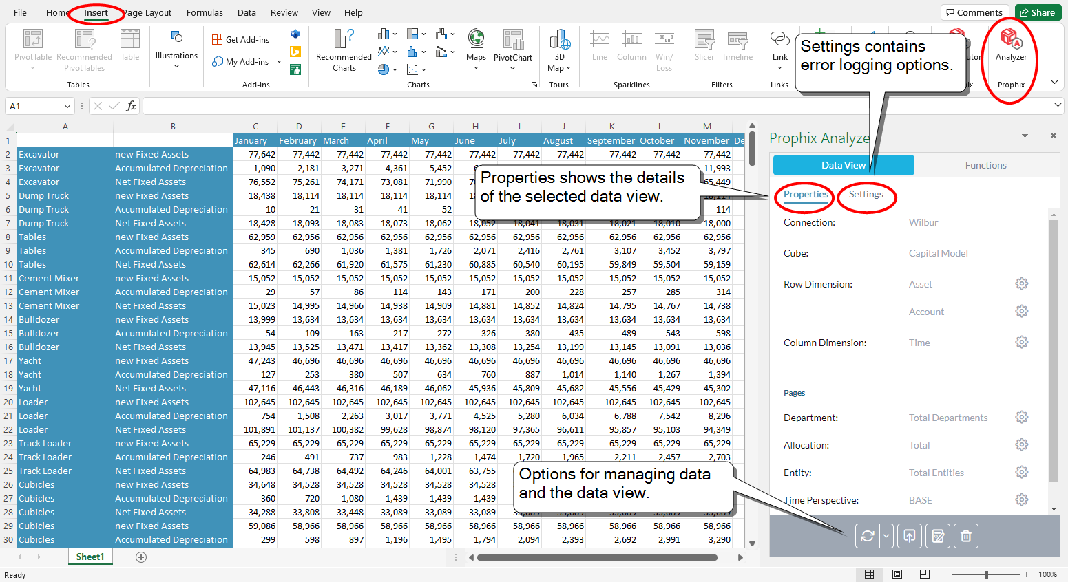Open the Help ribbon tab

[x=353, y=12]
